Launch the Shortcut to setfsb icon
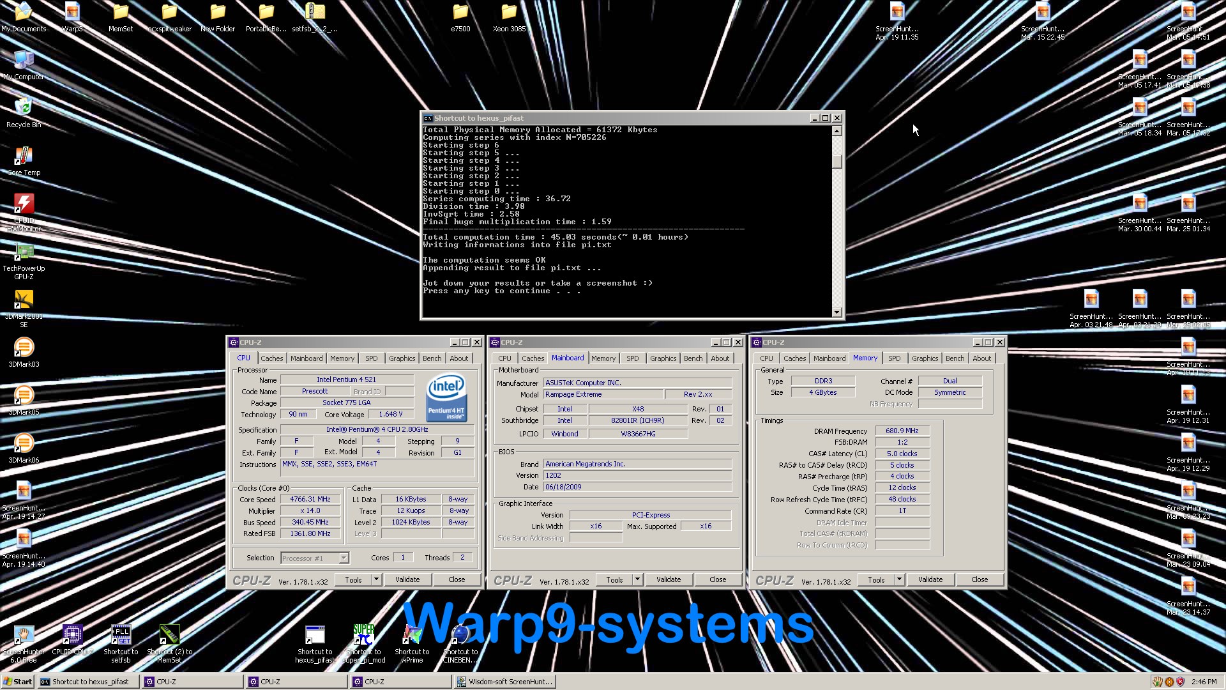The width and height of the screenshot is (1226, 690). (x=121, y=644)
